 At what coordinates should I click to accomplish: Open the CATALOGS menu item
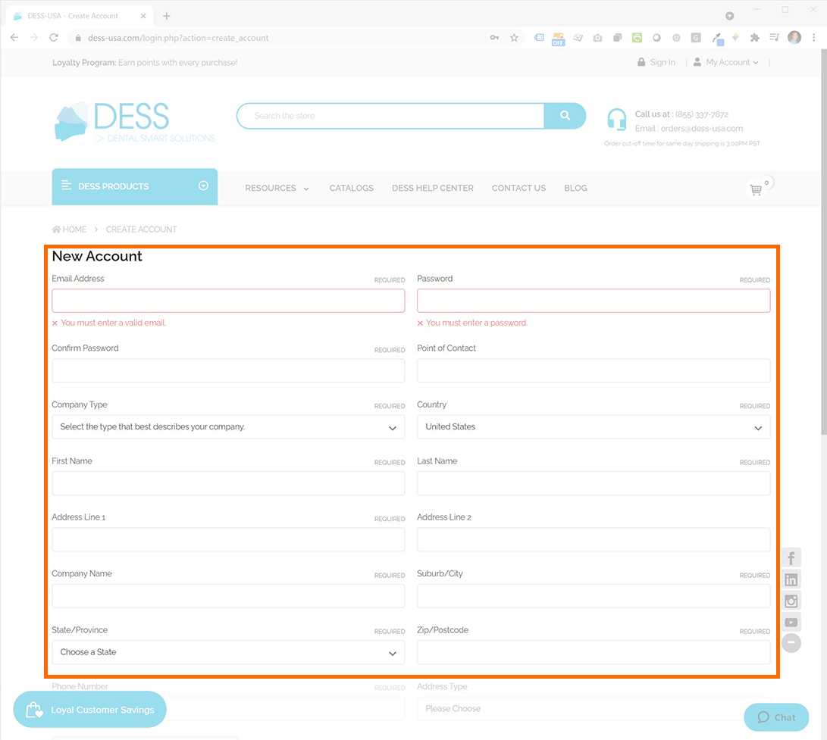pyautogui.click(x=351, y=188)
